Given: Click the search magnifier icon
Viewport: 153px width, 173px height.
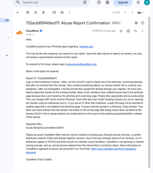Looking at the screenshot, I should (18, 2).
